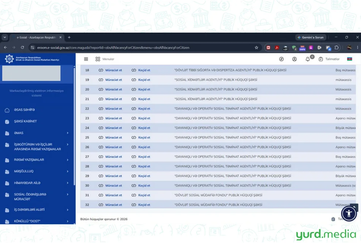Go forward in the browser
The image size is (361, 243).
14,47
